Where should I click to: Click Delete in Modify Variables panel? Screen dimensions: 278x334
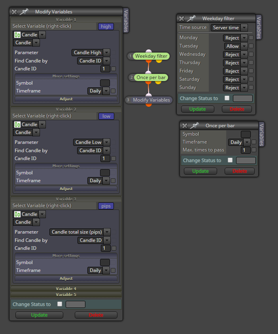96,315
